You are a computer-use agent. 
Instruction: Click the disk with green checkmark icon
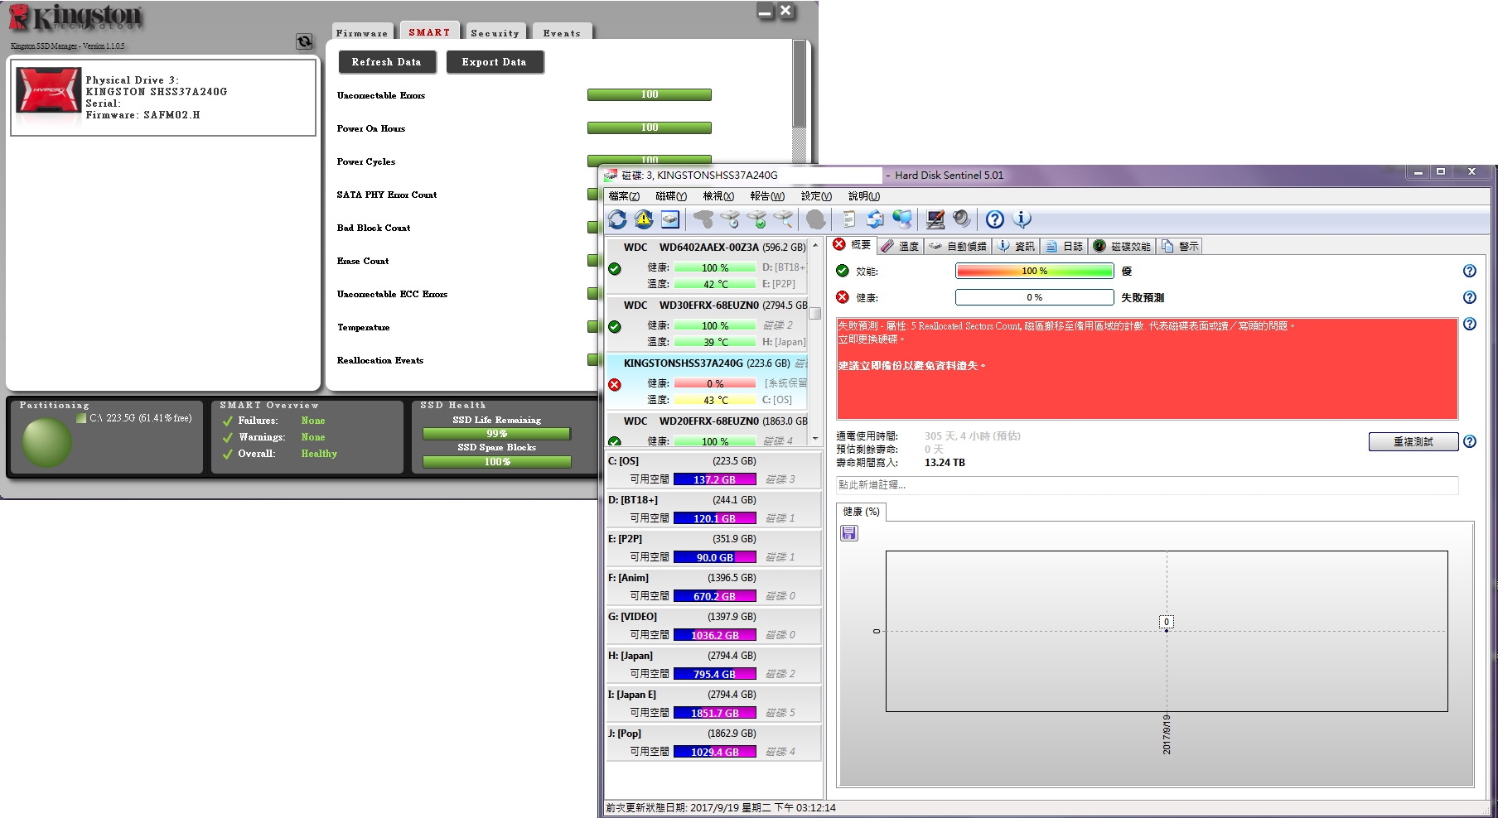[756, 219]
